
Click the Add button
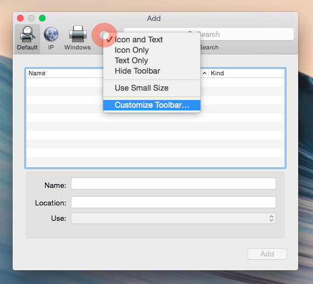coord(267,254)
